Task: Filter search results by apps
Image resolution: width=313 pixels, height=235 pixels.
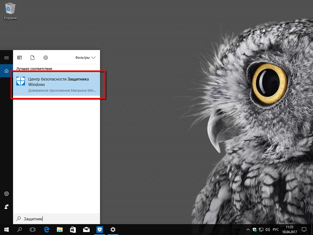Action: point(19,57)
